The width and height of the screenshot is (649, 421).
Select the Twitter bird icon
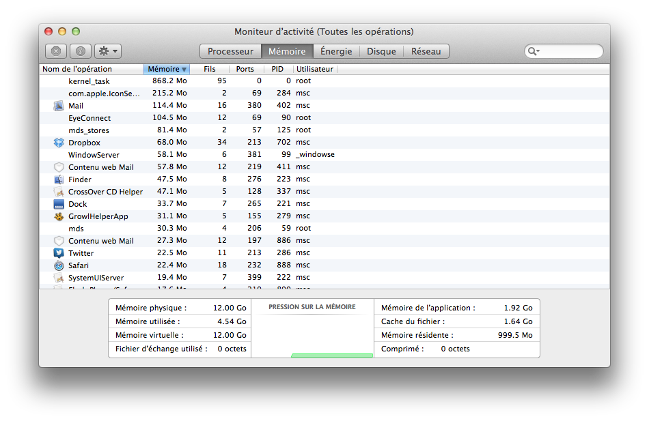(59, 253)
